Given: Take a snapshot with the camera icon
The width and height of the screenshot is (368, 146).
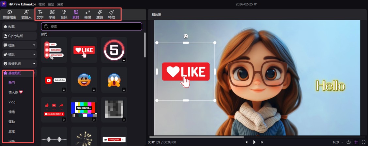Looking at the screenshot, I should [x=348, y=142].
